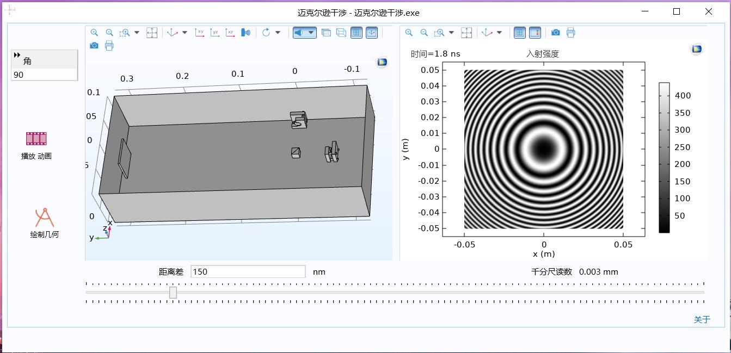
Task: Take snapshot of the intensity plot
Action: (x=555, y=33)
